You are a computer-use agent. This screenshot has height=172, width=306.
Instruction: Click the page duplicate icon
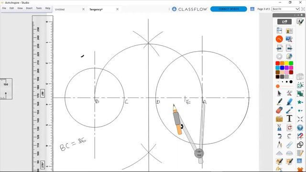300,76
